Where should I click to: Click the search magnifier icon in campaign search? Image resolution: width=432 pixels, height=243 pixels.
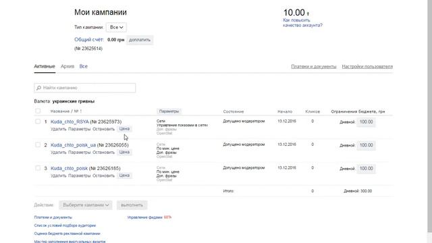click(39, 88)
